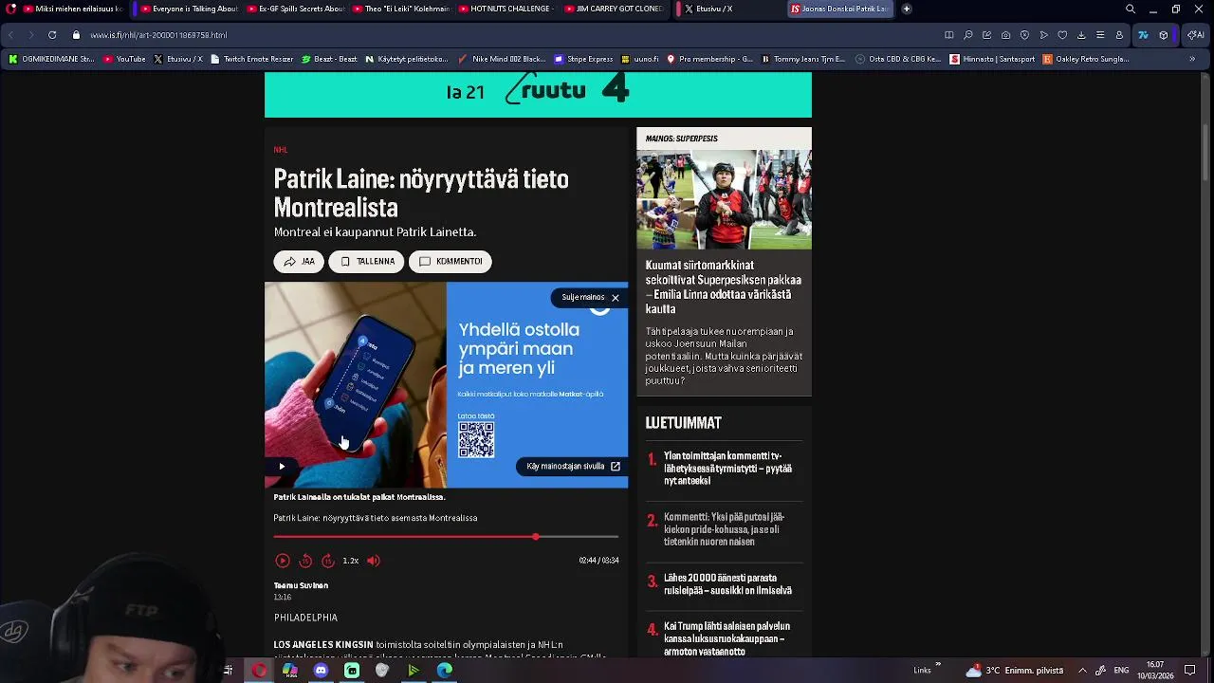Open OGMIKEDIMANE Str bookmark

(51, 59)
